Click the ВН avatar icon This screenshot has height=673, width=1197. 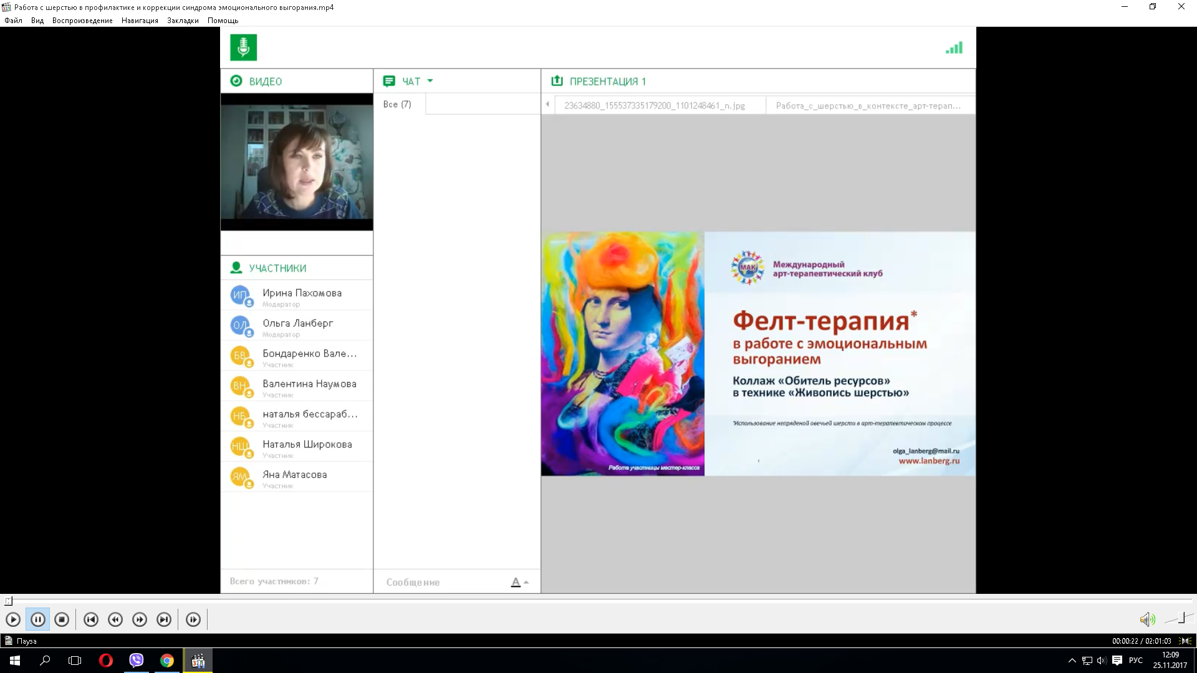(241, 386)
